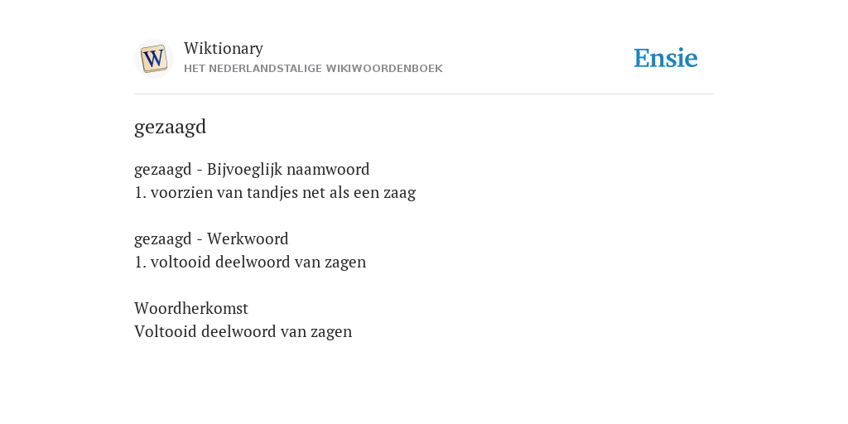
Task: Click the 'gezaagd' heading
Action: click(x=171, y=127)
